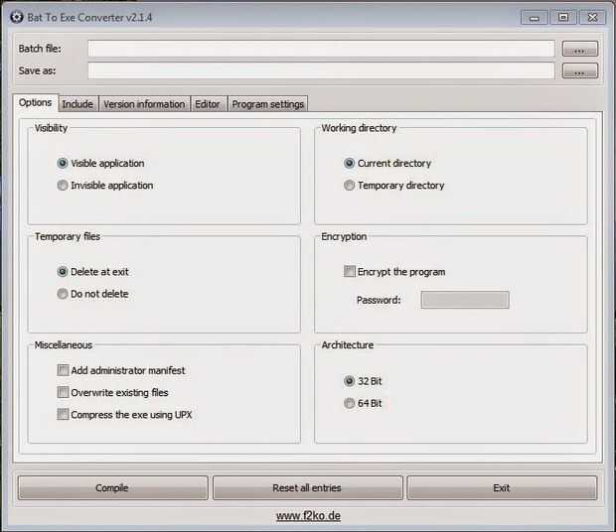Select the Invisible application option

(x=105, y=186)
